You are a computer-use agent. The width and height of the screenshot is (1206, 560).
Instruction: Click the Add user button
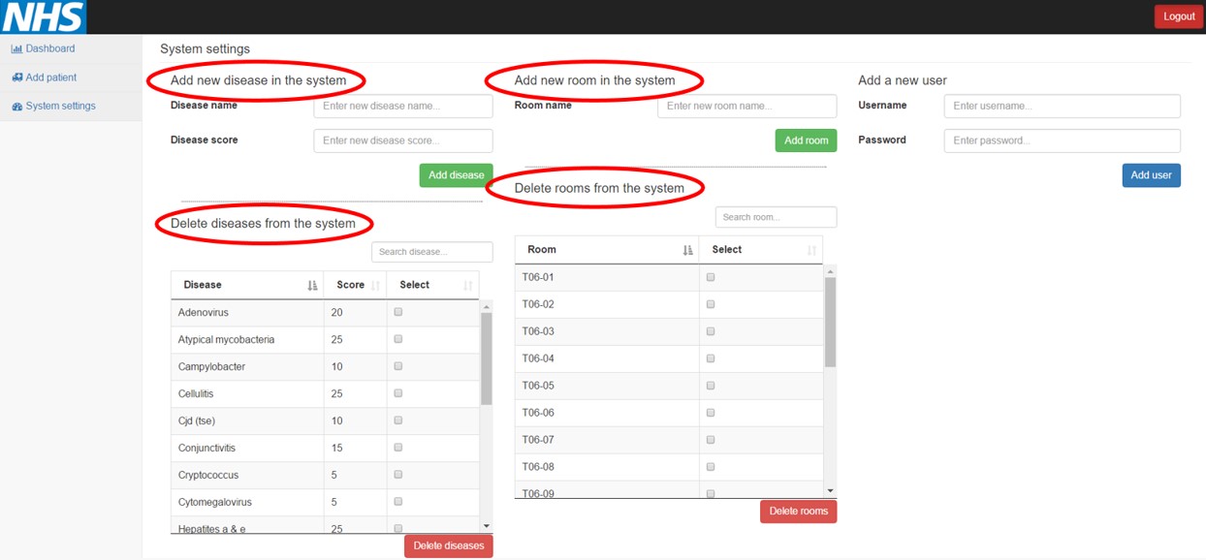(1151, 175)
